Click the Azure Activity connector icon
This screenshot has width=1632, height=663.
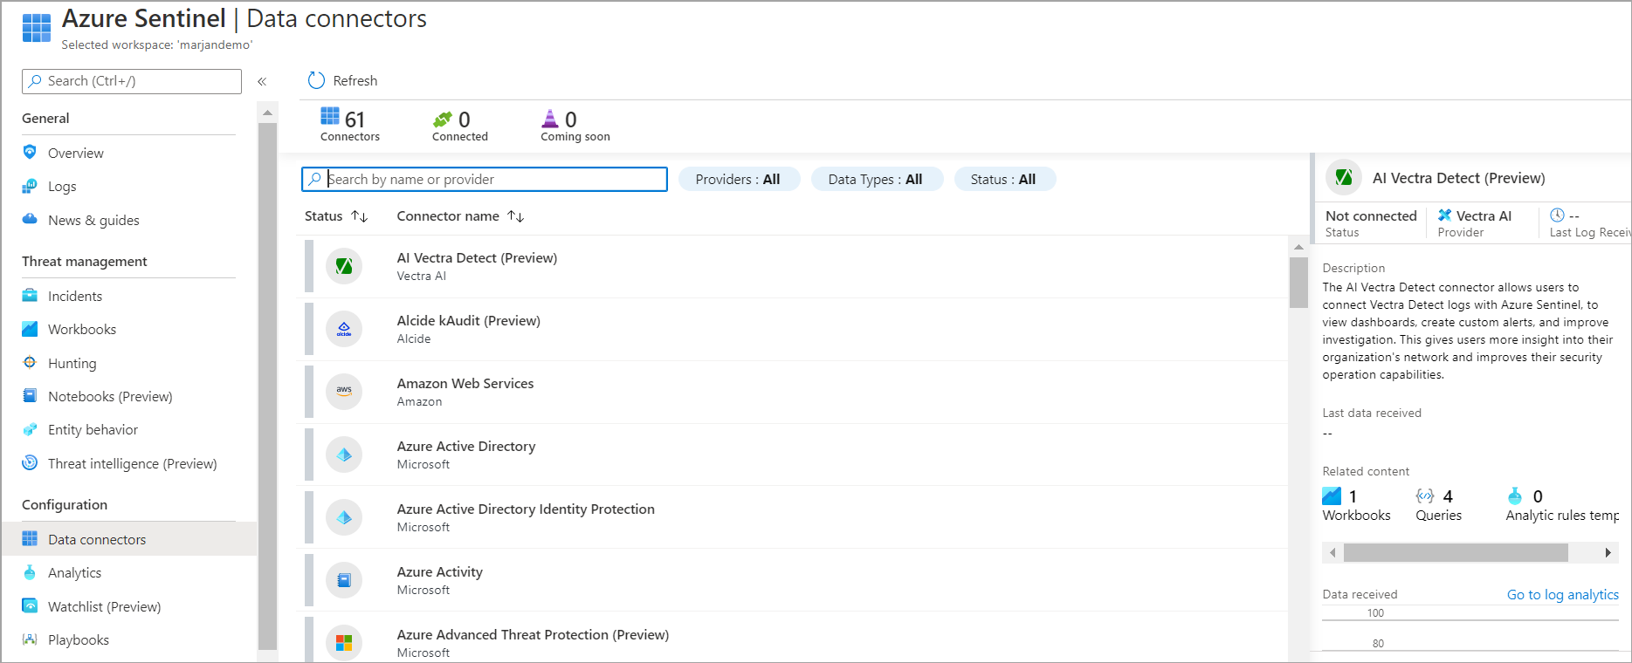[x=344, y=580]
